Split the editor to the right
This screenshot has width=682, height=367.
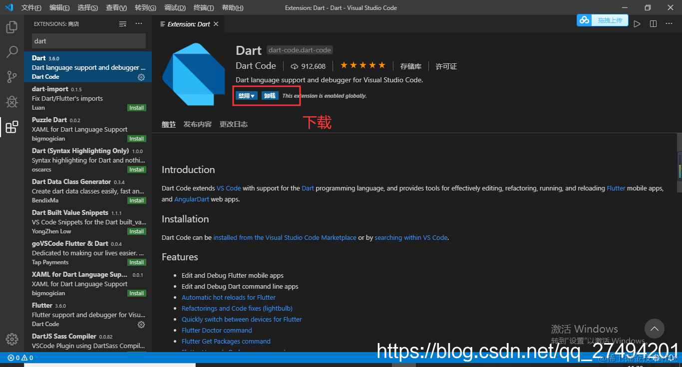653,24
